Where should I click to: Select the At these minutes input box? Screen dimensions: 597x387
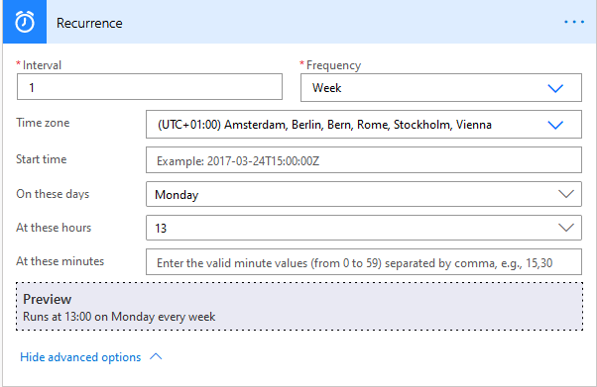364,262
